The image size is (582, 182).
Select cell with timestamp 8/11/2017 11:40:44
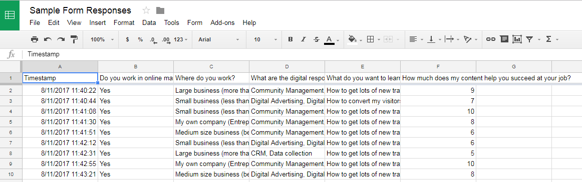click(60, 101)
